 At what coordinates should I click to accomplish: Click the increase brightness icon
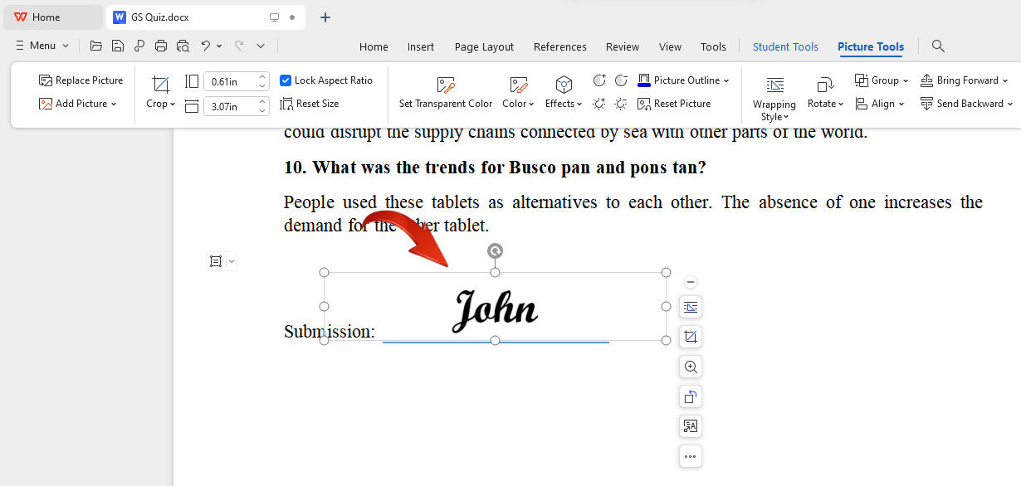click(598, 104)
